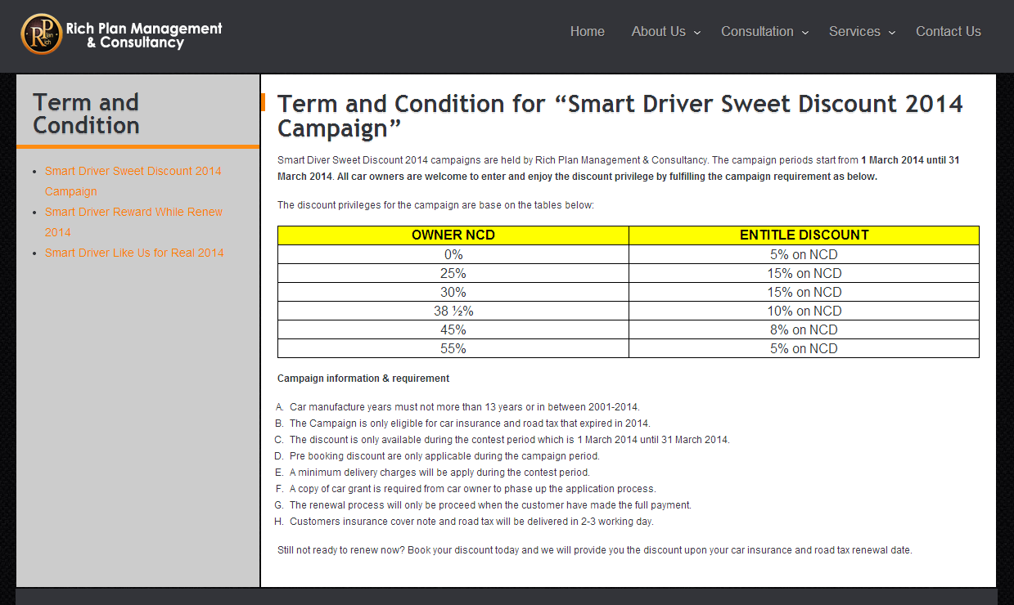Click "15% on NCD" in the 30% row
The width and height of the screenshot is (1014, 605).
click(x=804, y=292)
